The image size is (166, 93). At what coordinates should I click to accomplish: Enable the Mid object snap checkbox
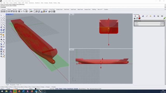pyautogui.click(x=13, y=87)
